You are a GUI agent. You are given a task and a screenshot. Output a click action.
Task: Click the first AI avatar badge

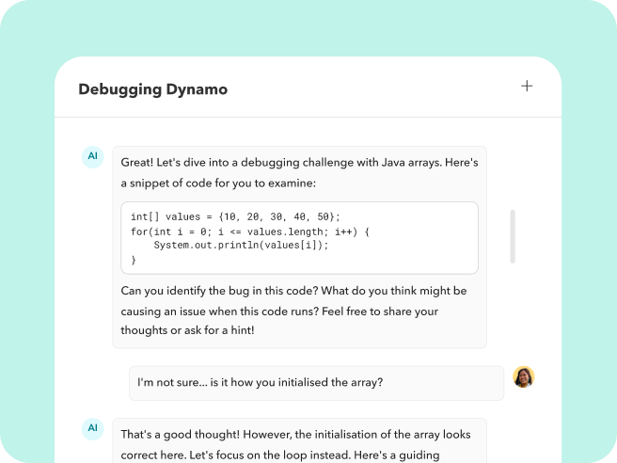click(x=92, y=156)
